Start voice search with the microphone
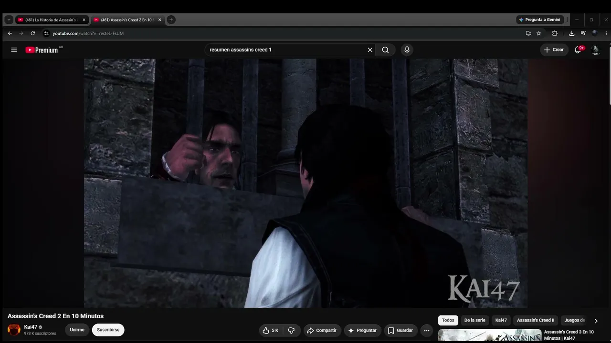 pyautogui.click(x=407, y=50)
